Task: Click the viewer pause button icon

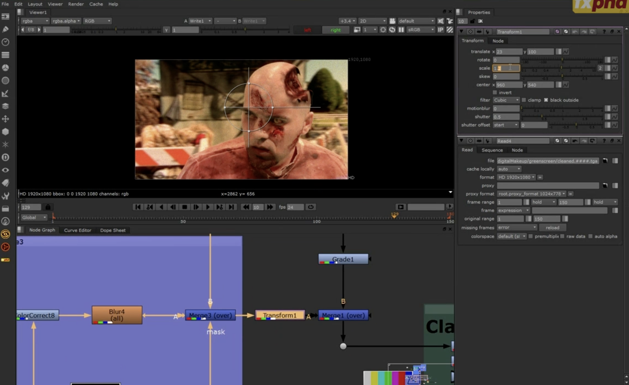Action: pos(401,30)
